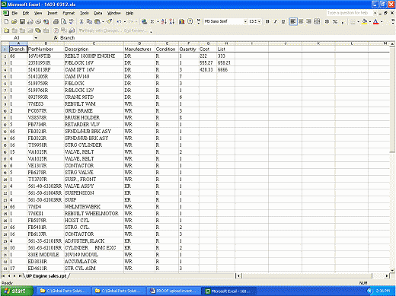
Task: Expand the Borders dropdown arrow
Action: click(358, 22)
